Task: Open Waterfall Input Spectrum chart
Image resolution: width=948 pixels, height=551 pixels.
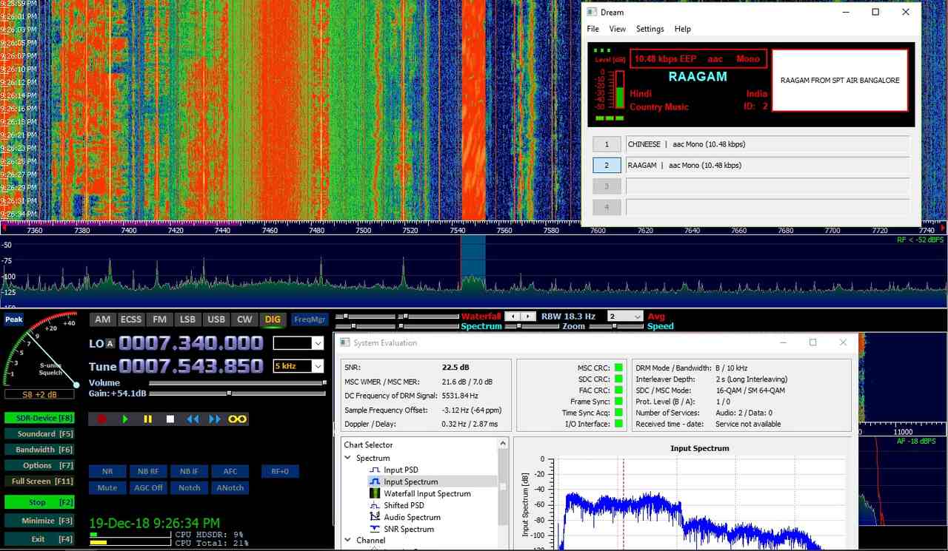Action: [x=427, y=493]
